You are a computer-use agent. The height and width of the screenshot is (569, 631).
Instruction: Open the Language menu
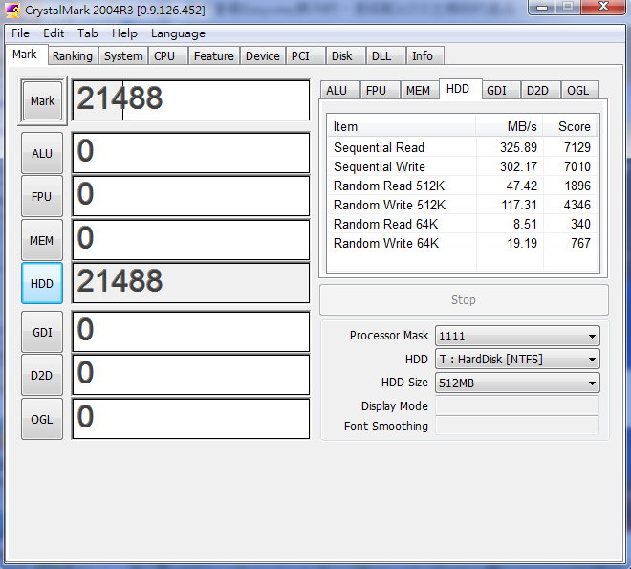coord(178,33)
